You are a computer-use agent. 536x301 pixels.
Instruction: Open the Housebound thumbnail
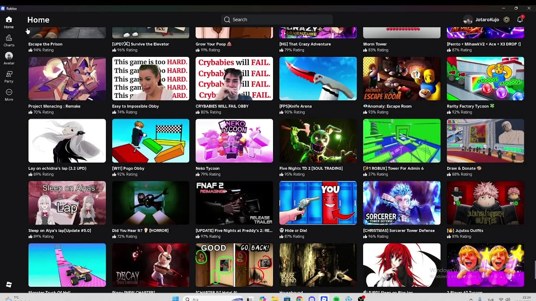click(x=318, y=265)
